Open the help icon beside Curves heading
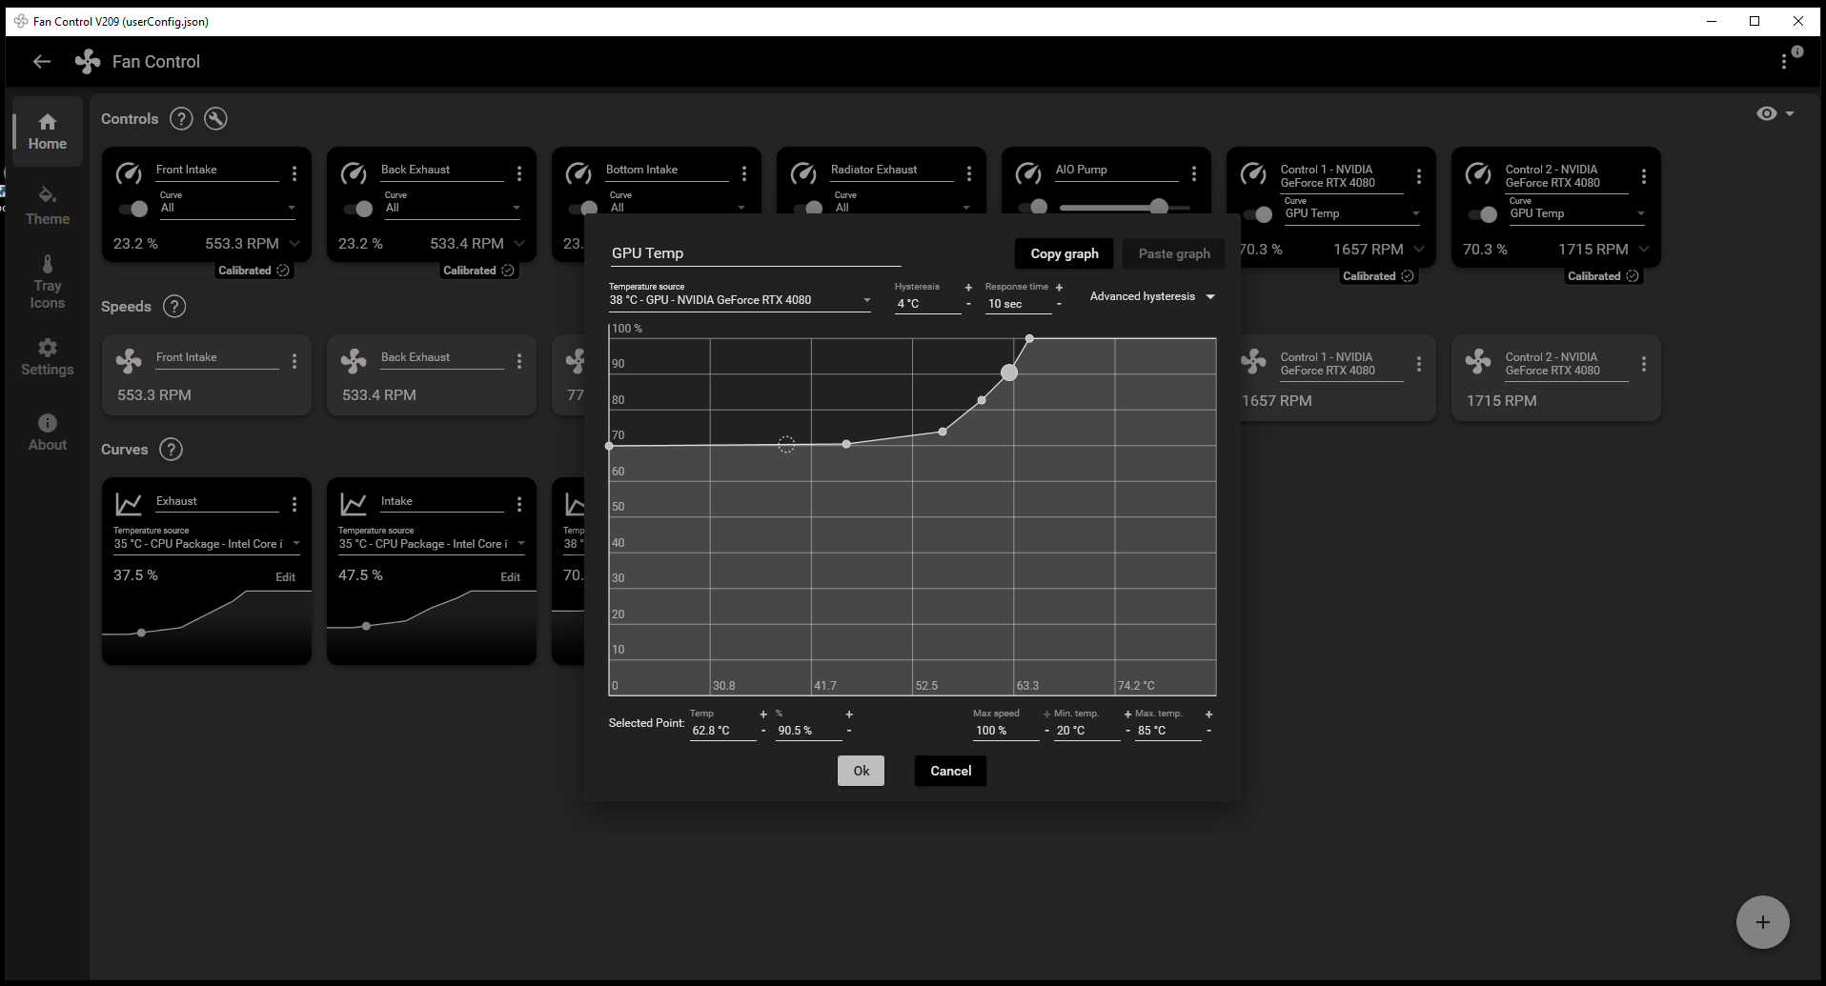Screen dimensions: 1826x986 point(171,449)
